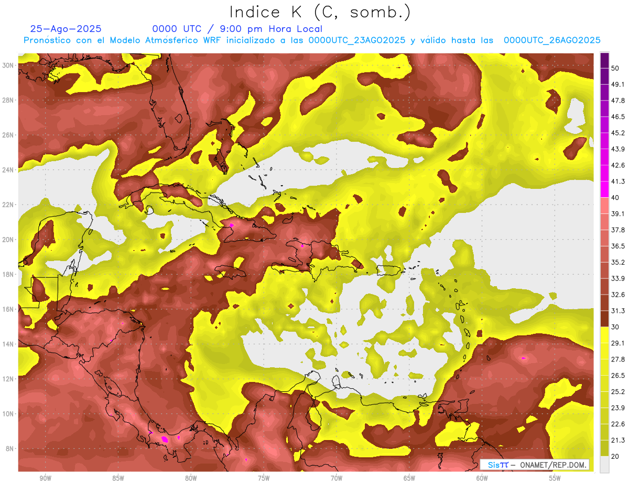The width and height of the screenshot is (629, 485).
Task: Click the 60W longitude label
Action: (x=482, y=478)
